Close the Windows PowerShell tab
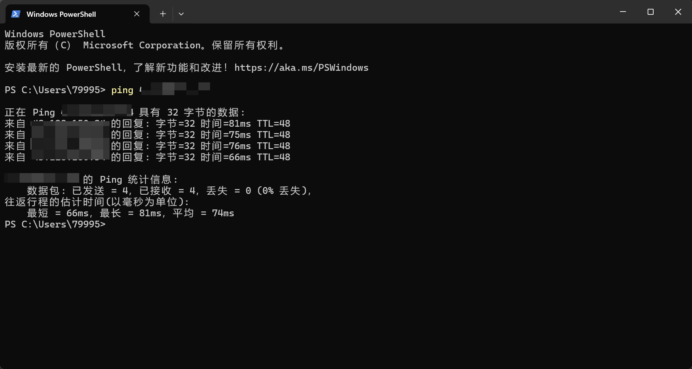The height and width of the screenshot is (369, 692). point(137,14)
